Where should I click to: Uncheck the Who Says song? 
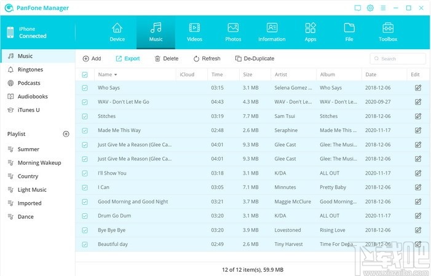[85, 88]
